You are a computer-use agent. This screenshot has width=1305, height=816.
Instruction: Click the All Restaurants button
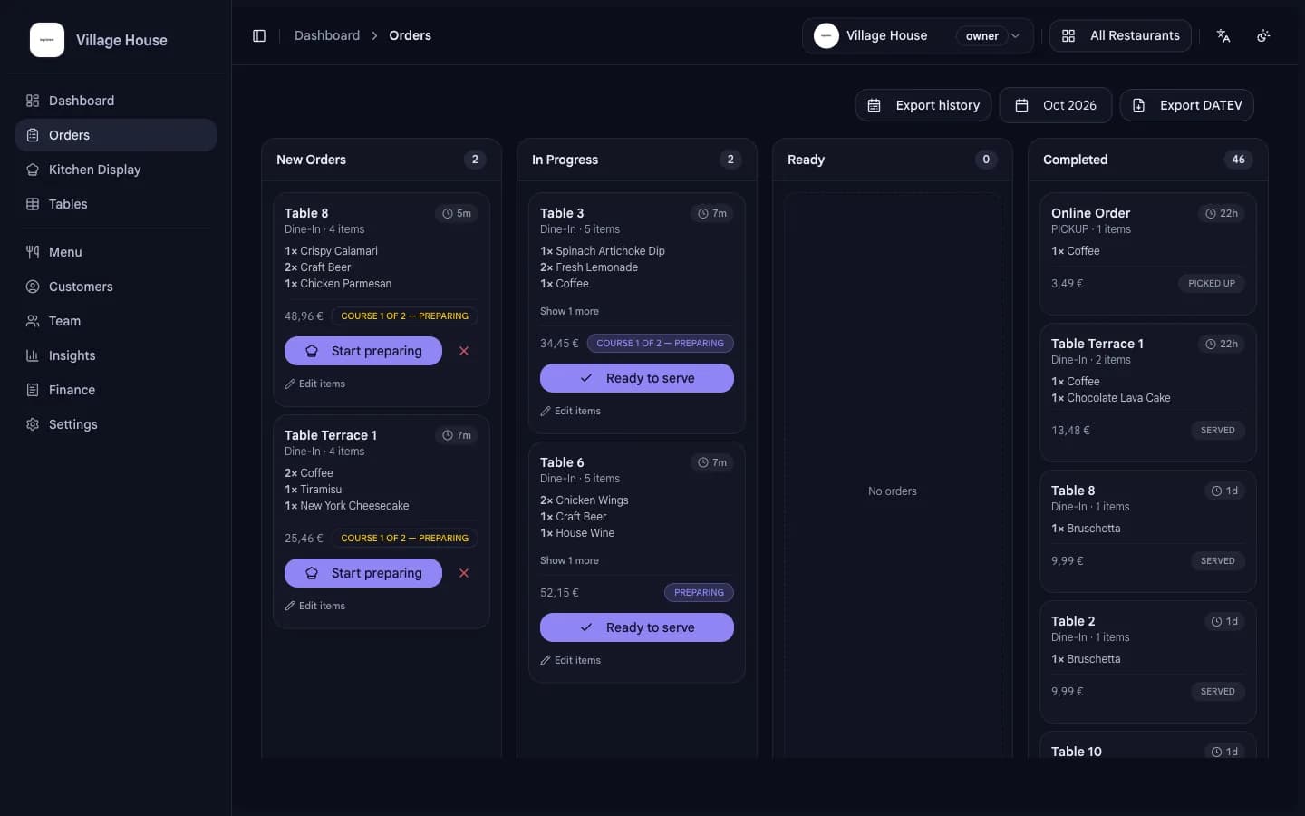(x=1120, y=35)
